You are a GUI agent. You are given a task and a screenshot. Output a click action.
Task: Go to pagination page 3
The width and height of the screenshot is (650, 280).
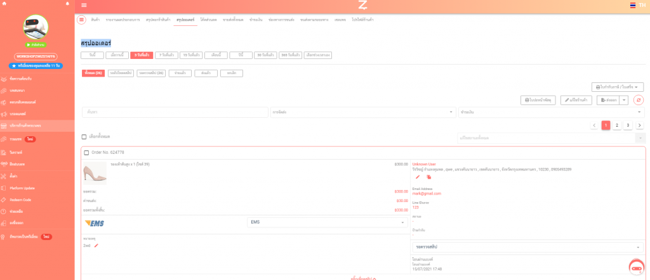628,125
